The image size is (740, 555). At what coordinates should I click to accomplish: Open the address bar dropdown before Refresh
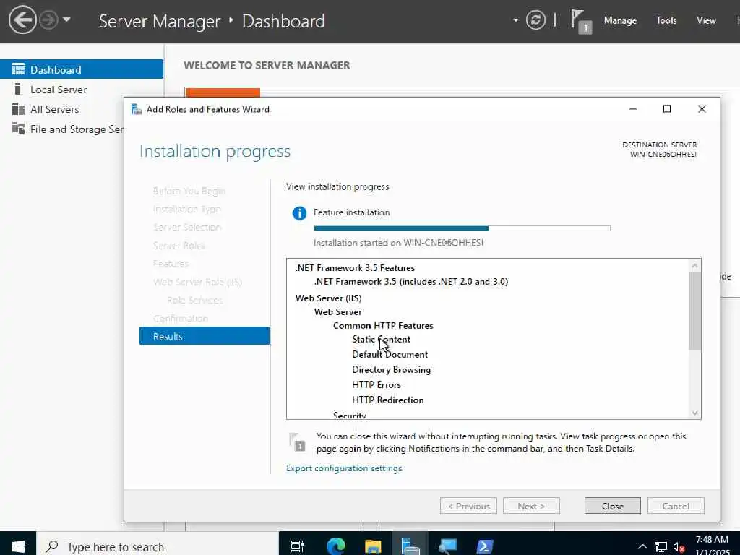click(x=515, y=20)
